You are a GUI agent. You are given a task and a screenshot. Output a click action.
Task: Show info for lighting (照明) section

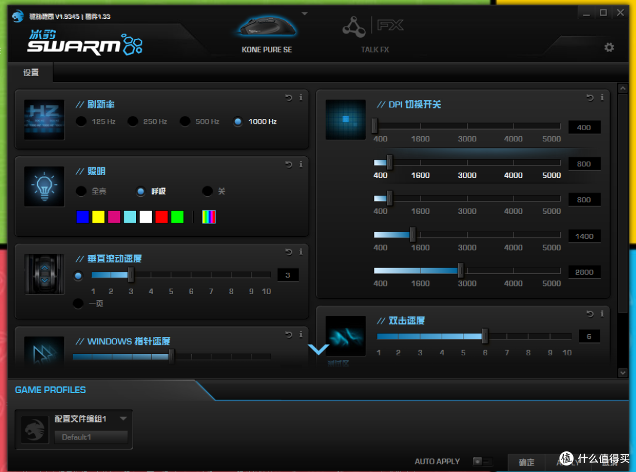coord(300,164)
